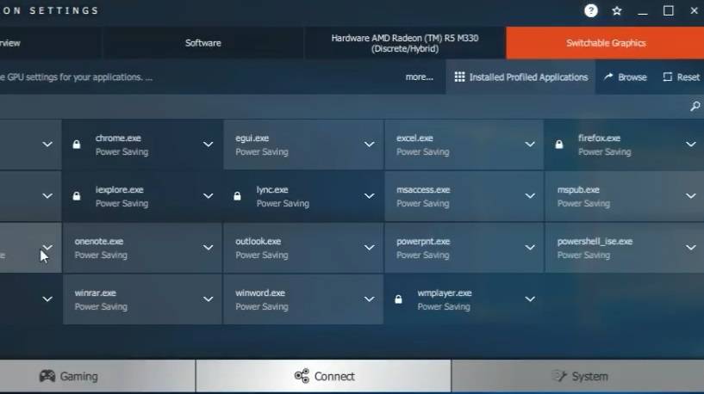The image size is (704, 394).
Task: Open the Connect section tab
Action: click(x=324, y=376)
